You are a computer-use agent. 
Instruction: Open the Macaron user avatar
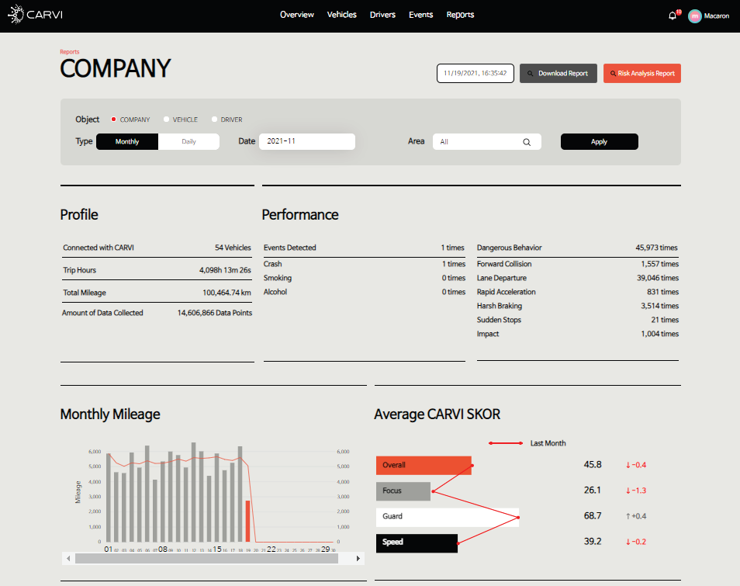coord(695,16)
